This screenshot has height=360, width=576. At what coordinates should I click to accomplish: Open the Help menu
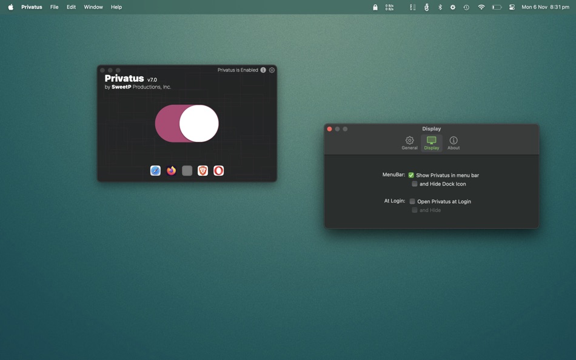point(116,7)
